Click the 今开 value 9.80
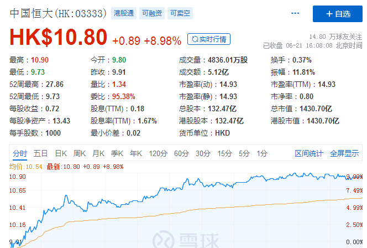Image resolution: width=367 pixels, height=248 pixels. pyautogui.click(x=119, y=60)
